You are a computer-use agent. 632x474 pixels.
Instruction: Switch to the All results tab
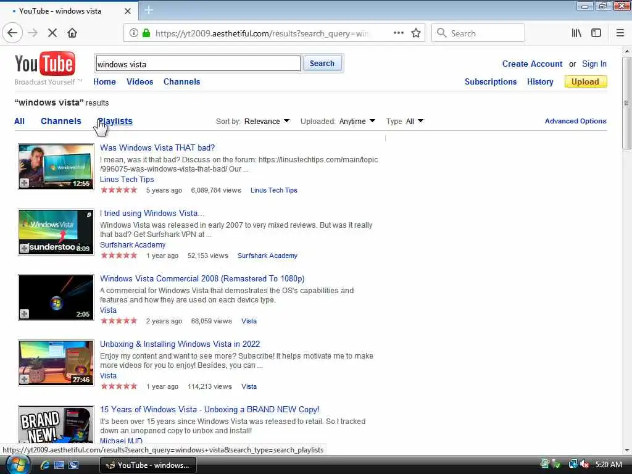19,122
